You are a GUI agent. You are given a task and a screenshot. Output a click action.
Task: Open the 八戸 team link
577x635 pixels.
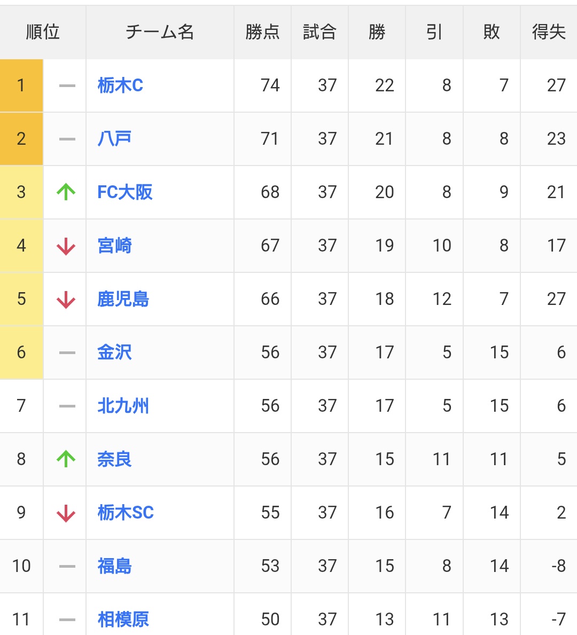click(114, 139)
